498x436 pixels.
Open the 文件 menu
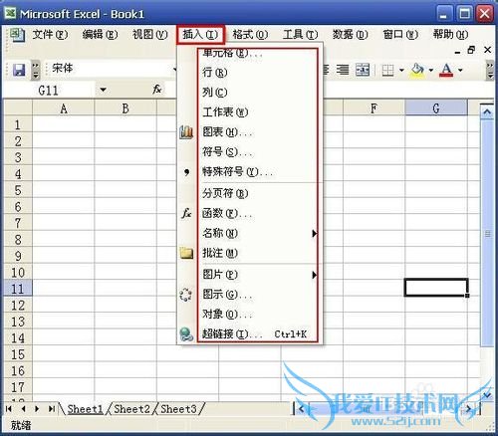click(50, 34)
